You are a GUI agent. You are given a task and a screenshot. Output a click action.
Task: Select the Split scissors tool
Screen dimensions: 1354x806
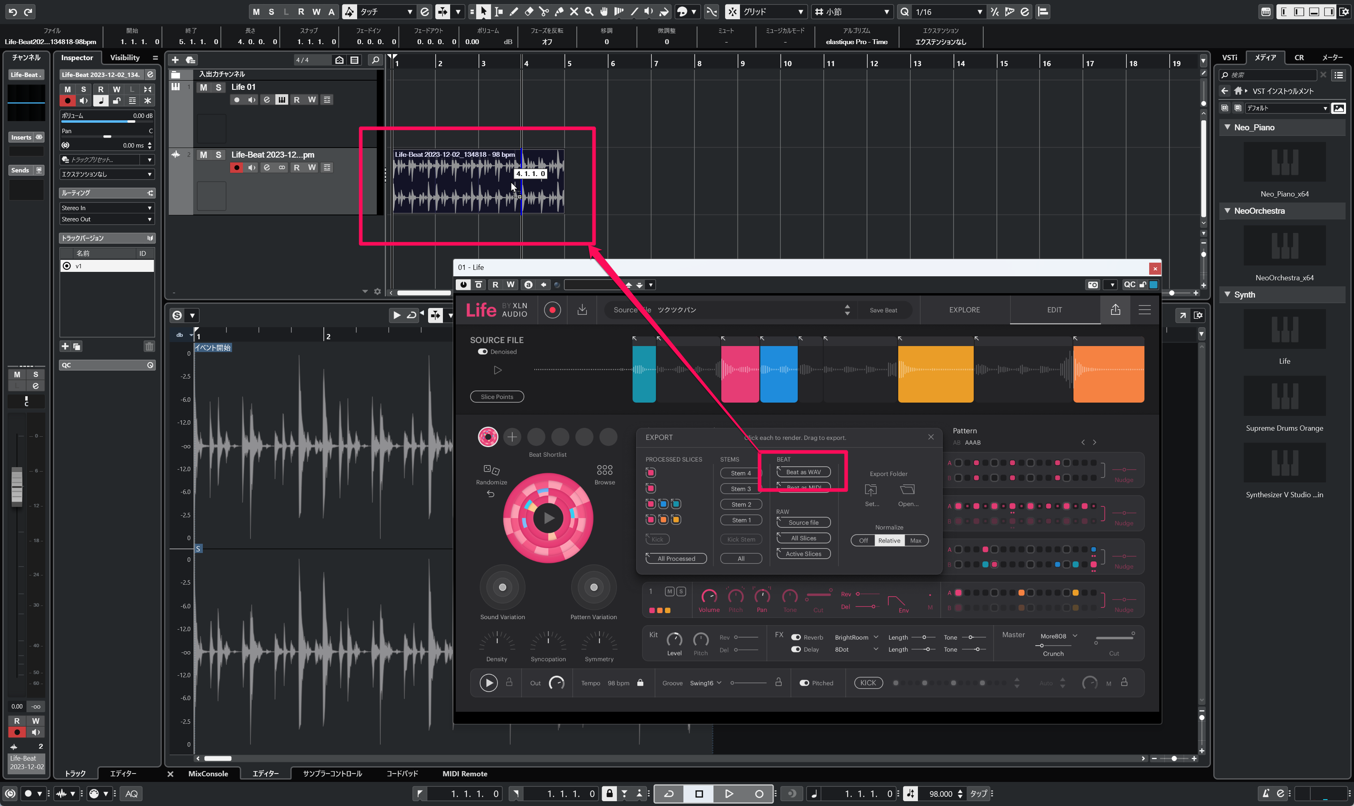coord(544,11)
